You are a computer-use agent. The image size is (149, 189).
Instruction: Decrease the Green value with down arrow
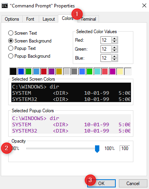point(115,51)
